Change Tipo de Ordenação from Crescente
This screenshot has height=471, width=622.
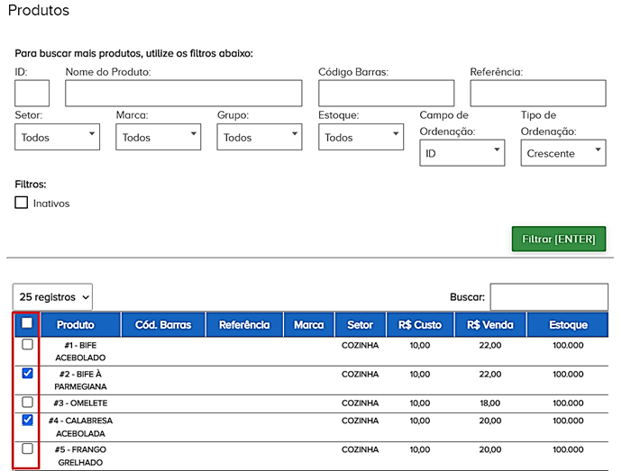[x=563, y=154]
